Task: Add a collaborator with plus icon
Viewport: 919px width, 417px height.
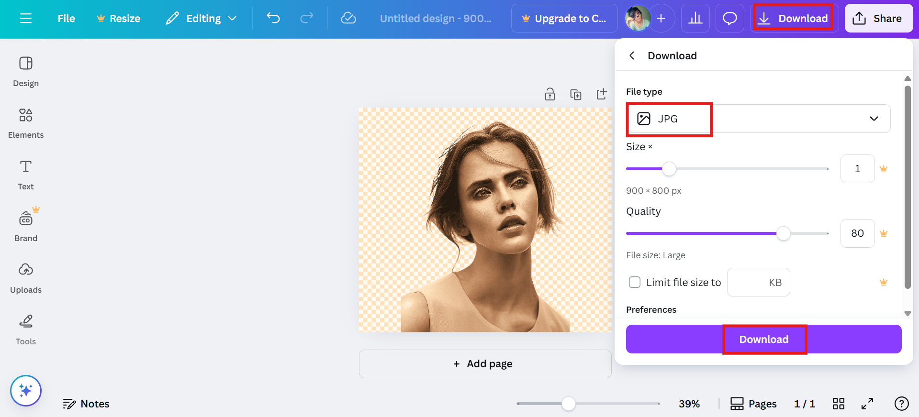Action: 661,18
